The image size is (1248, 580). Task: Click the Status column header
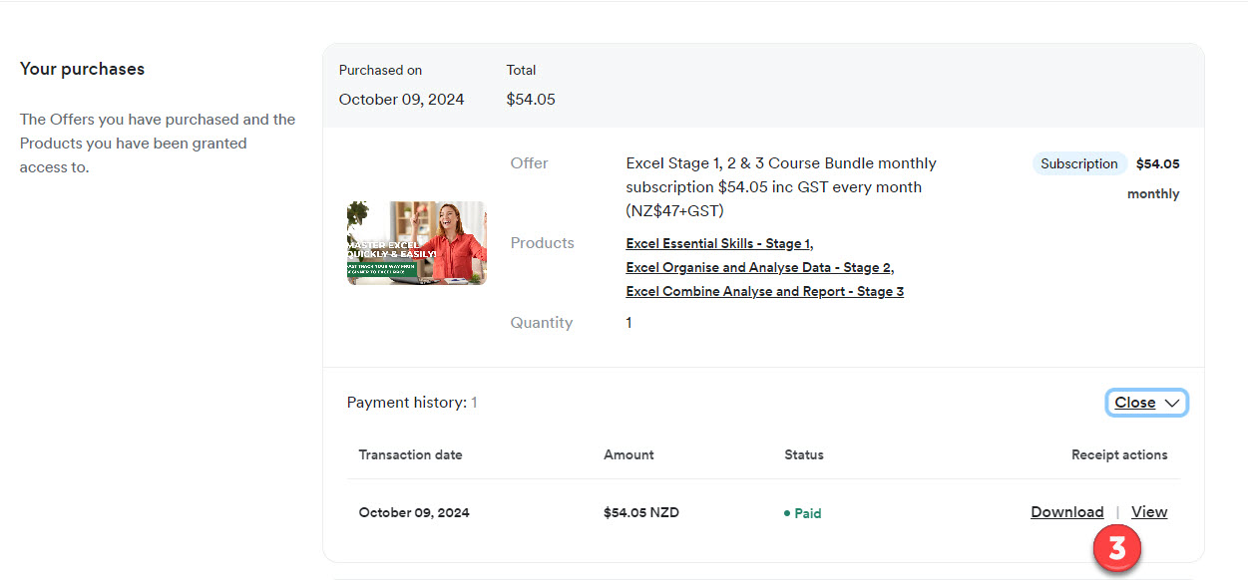[804, 454]
